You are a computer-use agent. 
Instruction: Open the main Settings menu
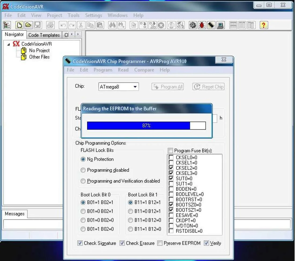pyautogui.click(x=94, y=16)
